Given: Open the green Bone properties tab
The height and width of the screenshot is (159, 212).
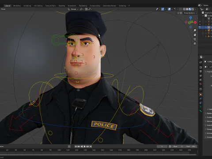Looking at the screenshot, I should [x=201, y=111].
